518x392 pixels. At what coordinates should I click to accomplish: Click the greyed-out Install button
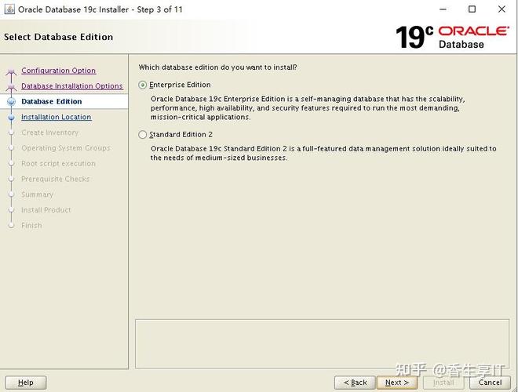pyautogui.click(x=443, y=383)
